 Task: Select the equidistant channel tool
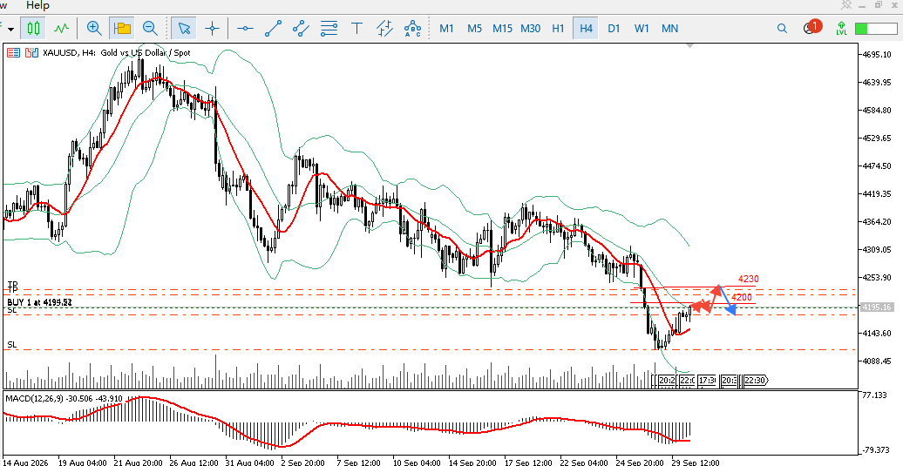pos(302,28)
